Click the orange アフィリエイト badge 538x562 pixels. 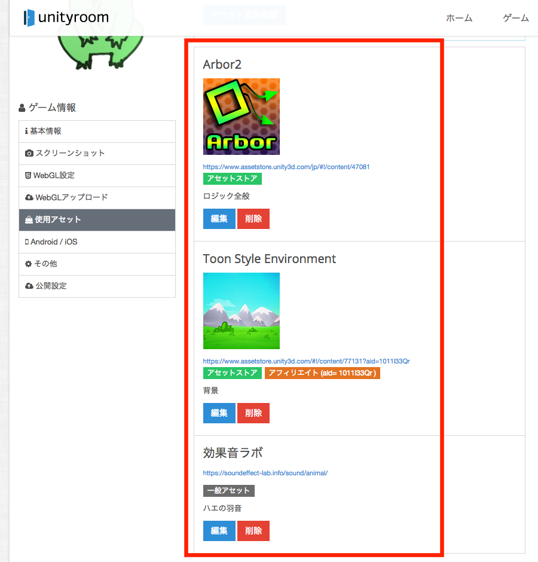pos(322,372)
